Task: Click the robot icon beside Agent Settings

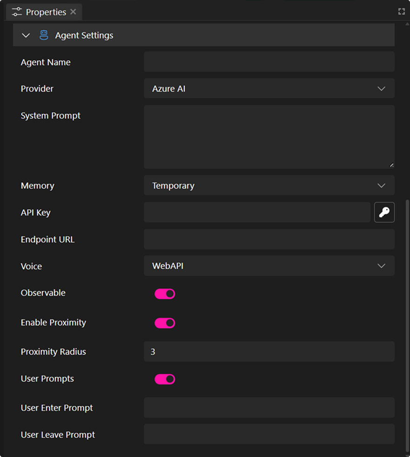Action: pyautogui.click(x=43, y=34)
